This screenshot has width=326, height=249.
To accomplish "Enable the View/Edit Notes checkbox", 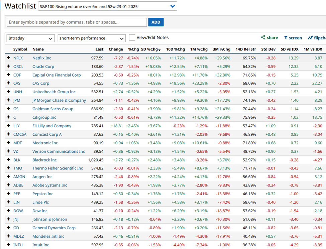I will pos(132,37).
